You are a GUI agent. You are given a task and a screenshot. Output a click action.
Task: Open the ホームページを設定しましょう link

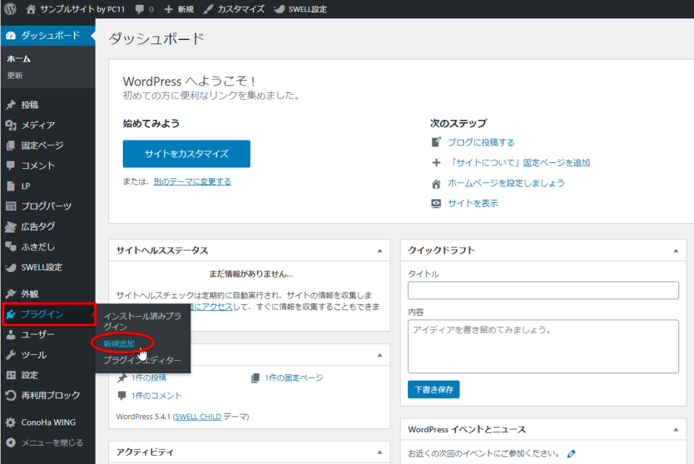(x=506, y=183)
